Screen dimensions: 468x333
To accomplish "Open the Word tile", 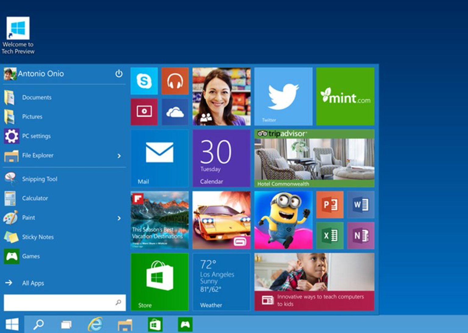I will 361,204.
